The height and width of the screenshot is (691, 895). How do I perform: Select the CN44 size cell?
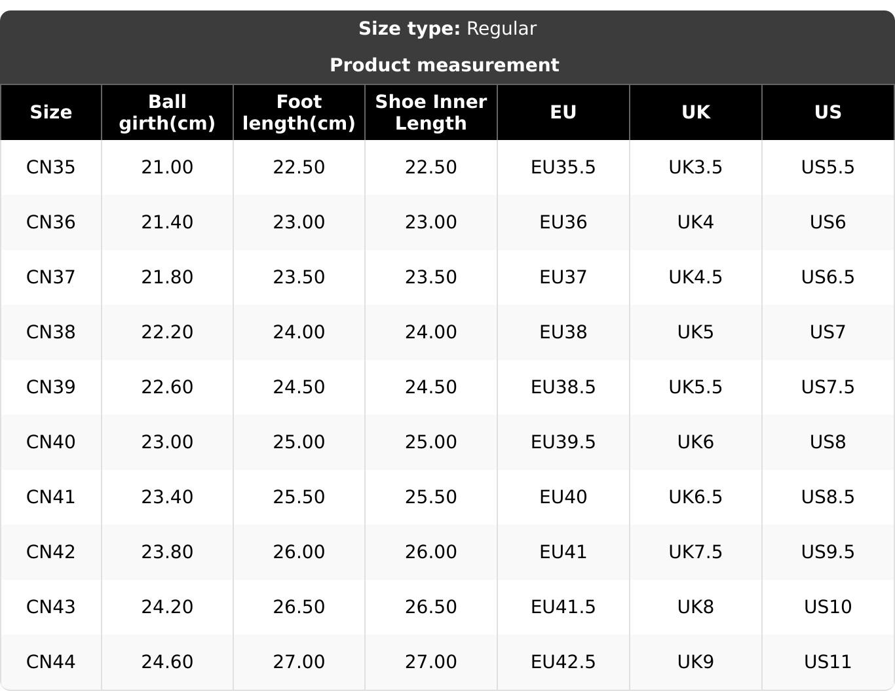pyautogui.click(x=50, y=662)
